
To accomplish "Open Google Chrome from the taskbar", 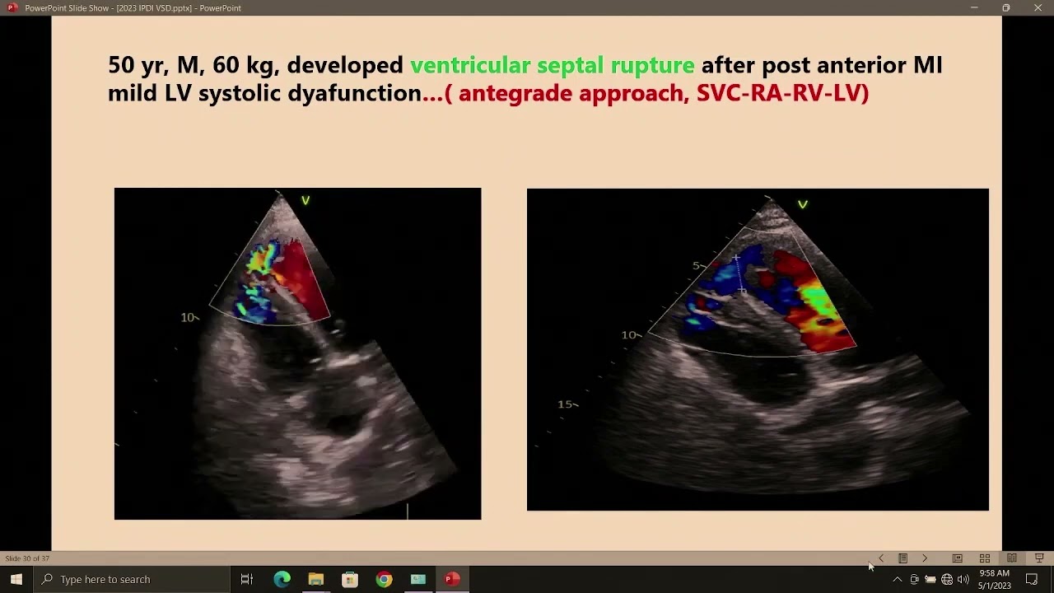I will (x=384, y=579).
